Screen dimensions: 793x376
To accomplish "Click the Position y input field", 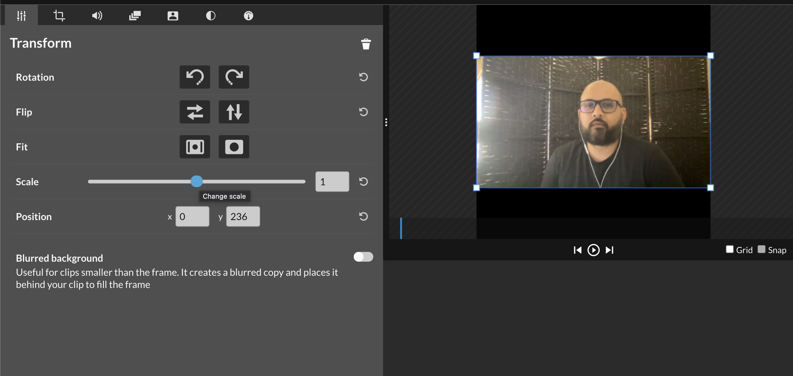I will pos(243,216).
